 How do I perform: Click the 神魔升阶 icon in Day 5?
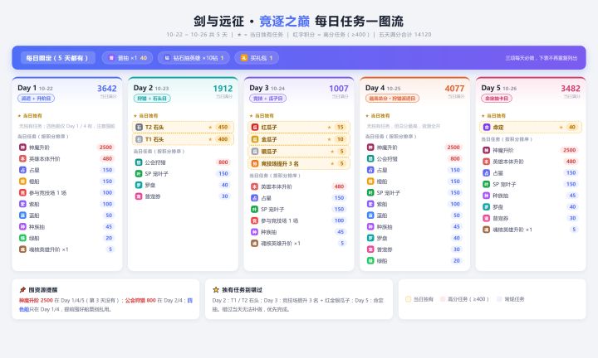click(486, 150)
